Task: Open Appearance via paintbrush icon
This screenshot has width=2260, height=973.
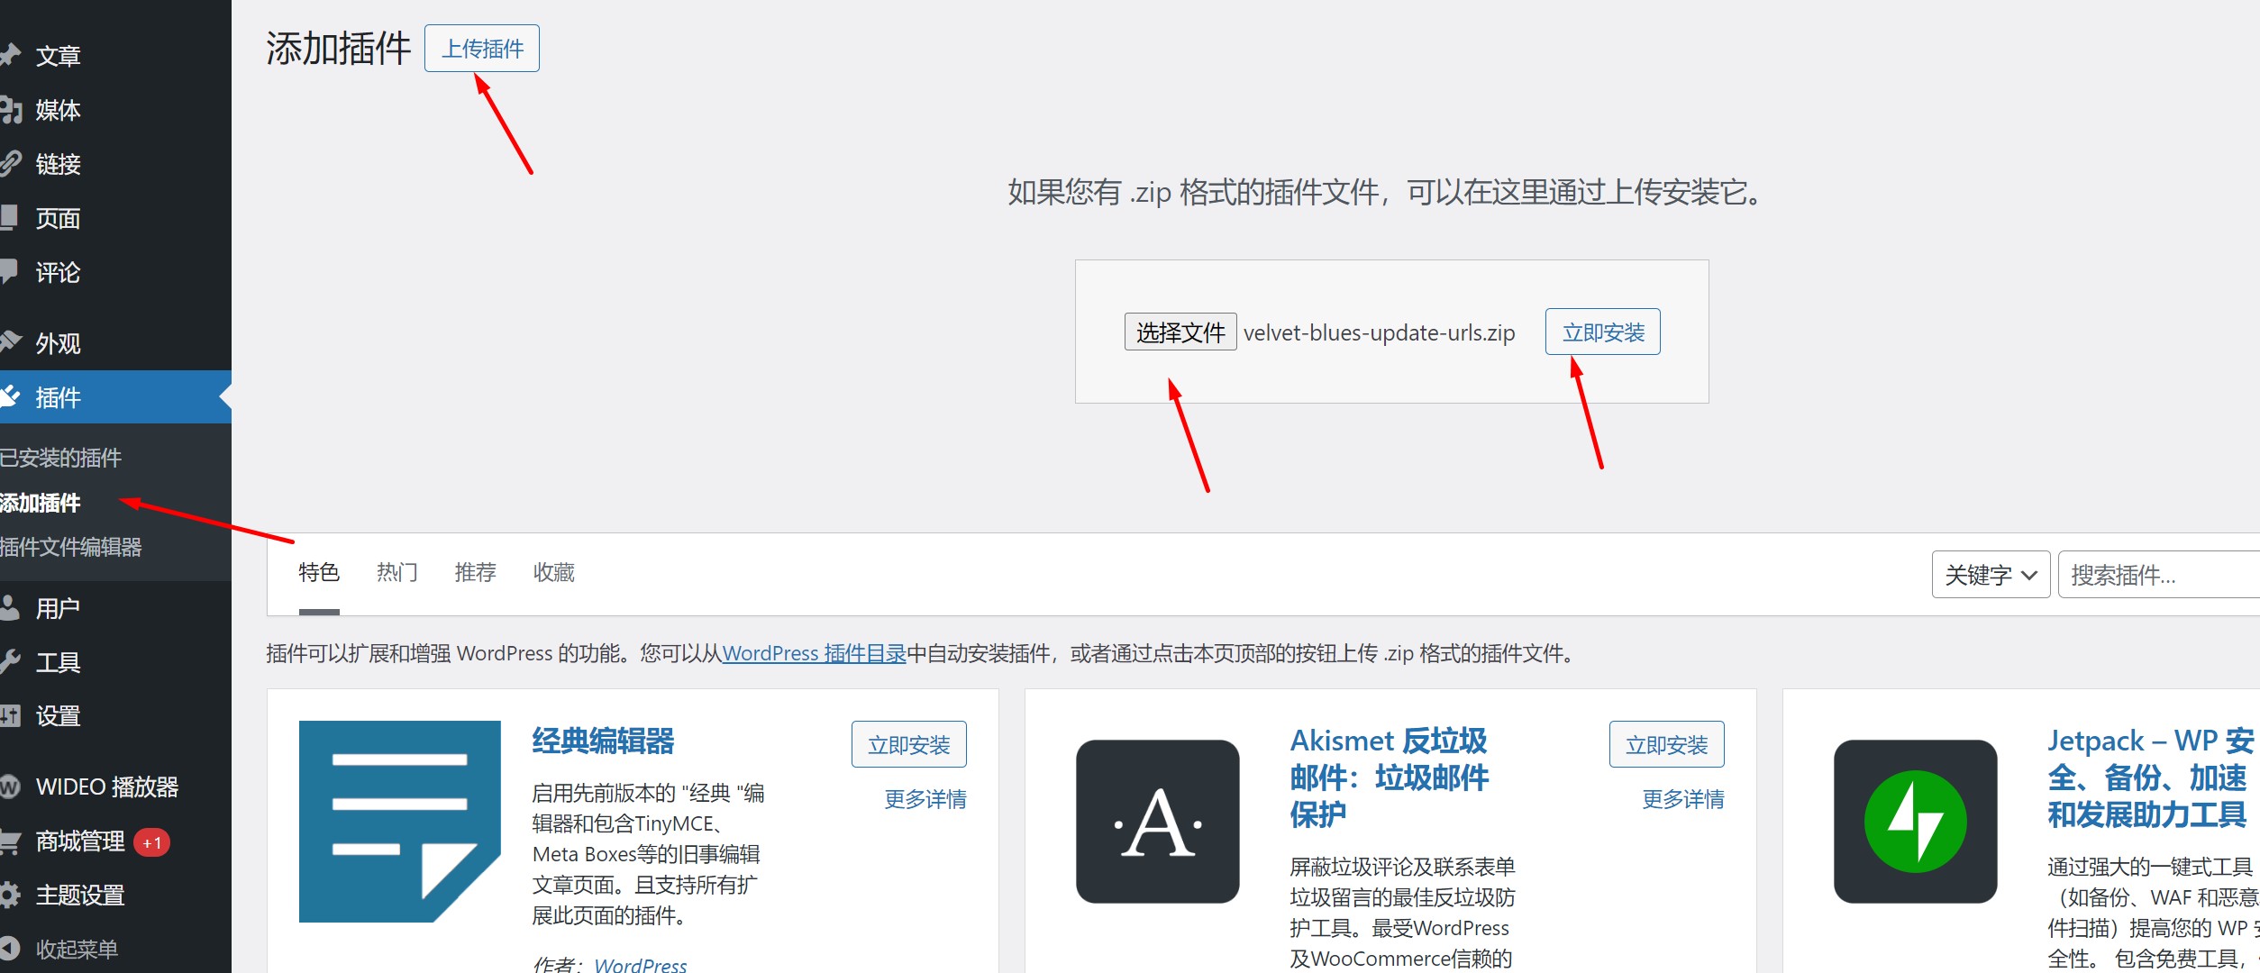Action: [x=10, y=342]
